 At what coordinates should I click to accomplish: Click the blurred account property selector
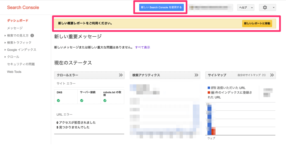click(210, 8)
